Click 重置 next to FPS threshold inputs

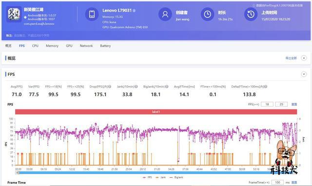click(294, 104)
